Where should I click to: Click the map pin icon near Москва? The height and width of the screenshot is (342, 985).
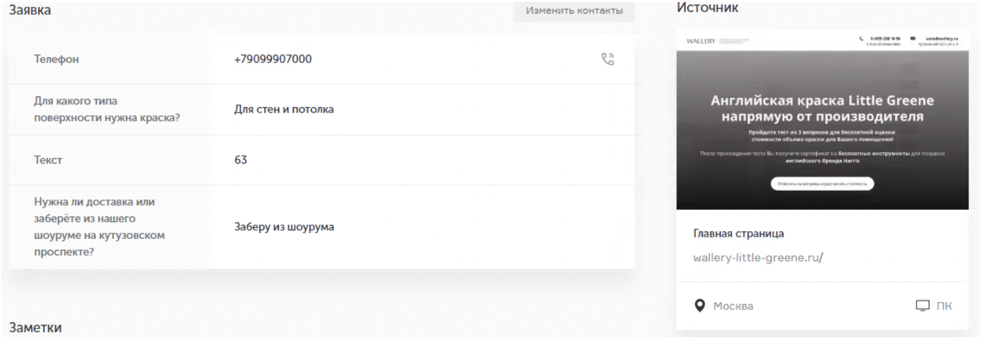click(698, 305)
